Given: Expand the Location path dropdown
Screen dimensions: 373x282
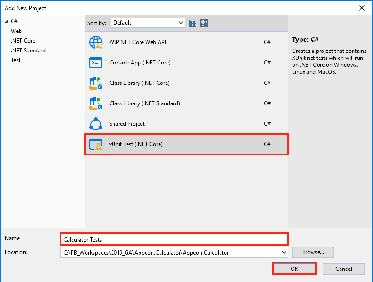Looking at the screenshot, I should click(284, 252).
